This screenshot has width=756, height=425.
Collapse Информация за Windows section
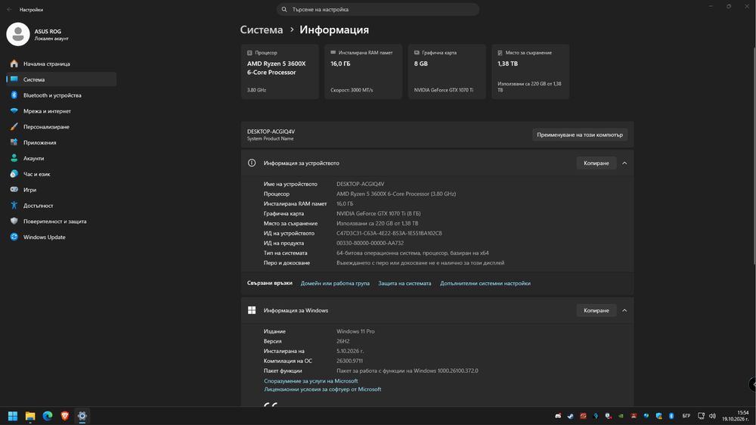coord(624,311)
